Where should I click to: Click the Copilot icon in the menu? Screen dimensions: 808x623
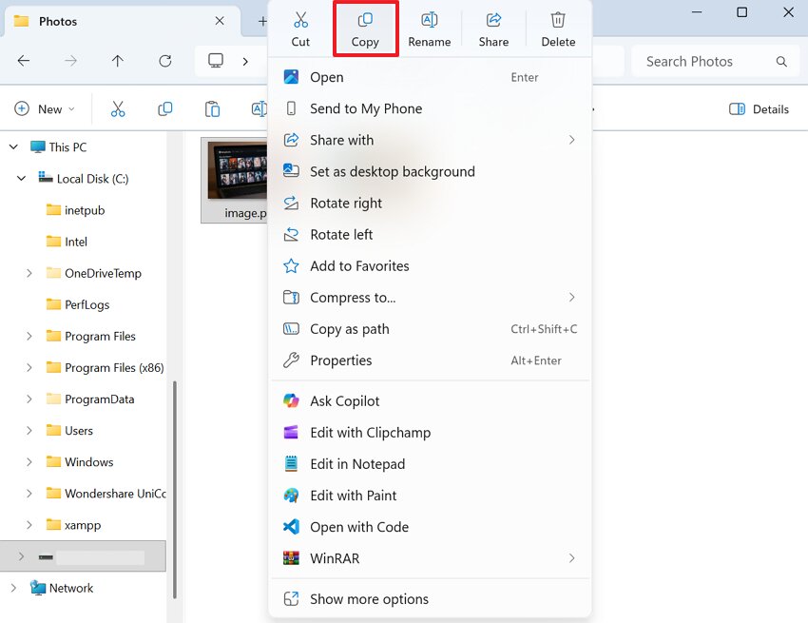coord(291,400)
